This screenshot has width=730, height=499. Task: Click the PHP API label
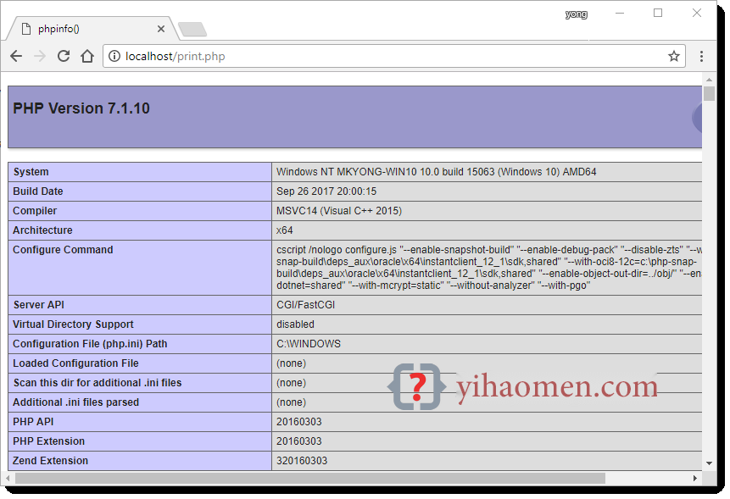(33, 422)
